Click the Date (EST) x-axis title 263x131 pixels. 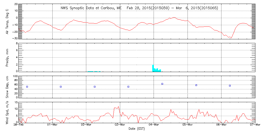coord(136,128)
